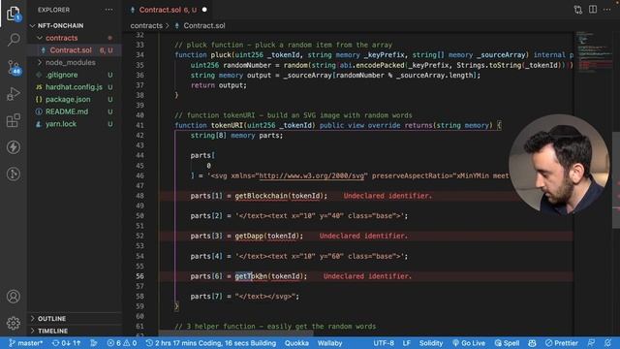Open notifications bell icon

pyautogui.click(x=608, y=343)
